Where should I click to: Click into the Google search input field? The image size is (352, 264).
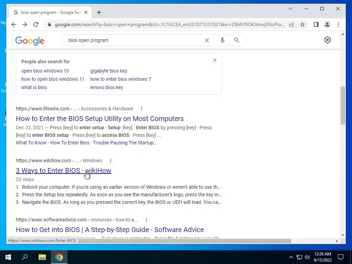(134, 40)
